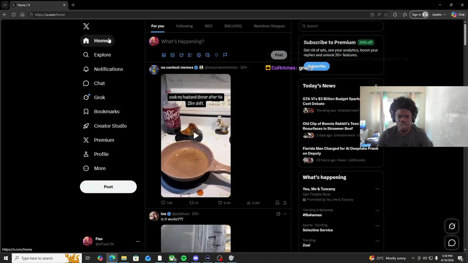Open the #Bahamas trending topic
The height and width of the screenshot is (263, 468).
click(x=312, y=215)
